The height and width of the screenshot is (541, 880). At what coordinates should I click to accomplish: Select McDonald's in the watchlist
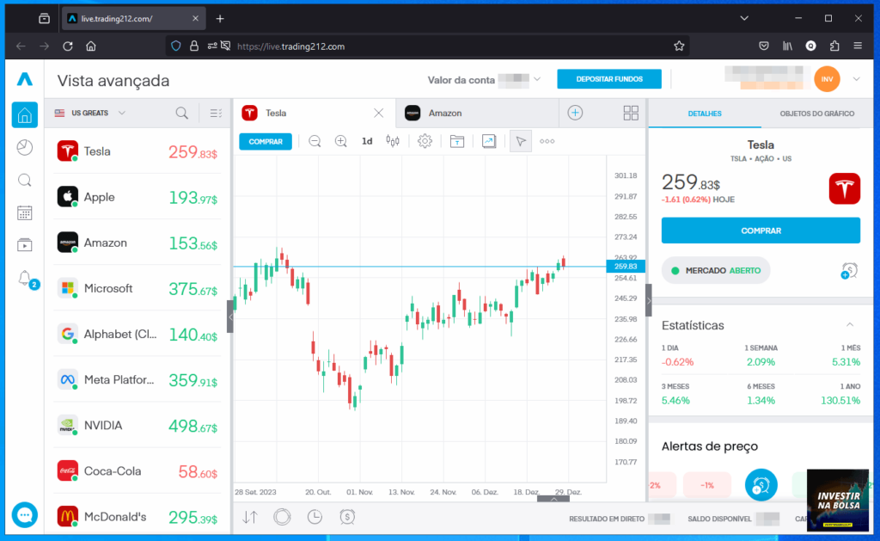[137, 515]
